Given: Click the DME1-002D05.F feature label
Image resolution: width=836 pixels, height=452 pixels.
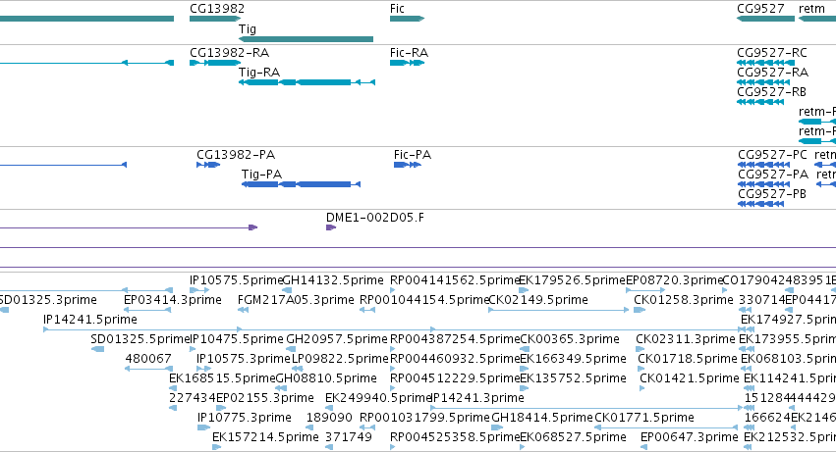Looking at the screenshot, I should 375,218.
